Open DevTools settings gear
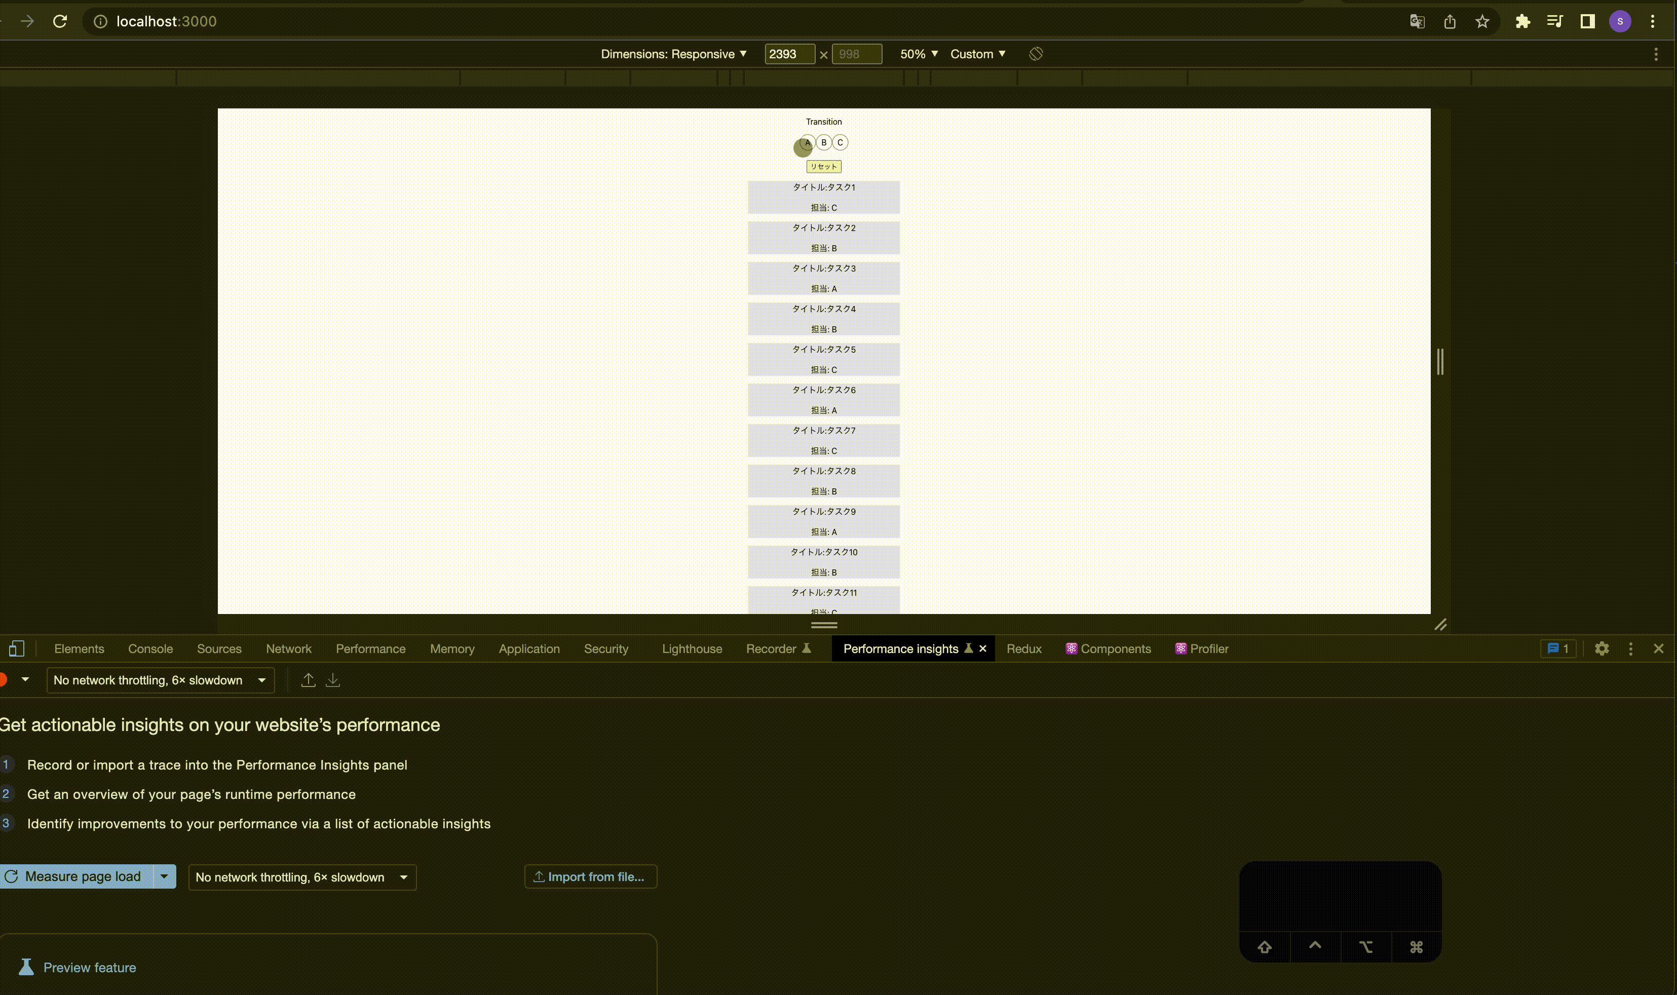 [x=1601, y=648]
